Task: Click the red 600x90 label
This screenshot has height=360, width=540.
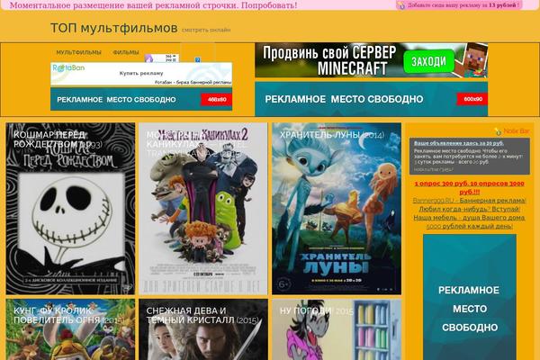Action: pyautogui.click(x=472, y=99)
